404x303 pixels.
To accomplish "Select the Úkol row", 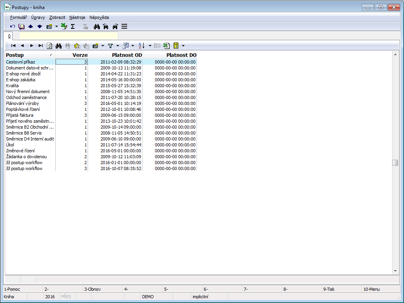I will (x=101, y=145).
